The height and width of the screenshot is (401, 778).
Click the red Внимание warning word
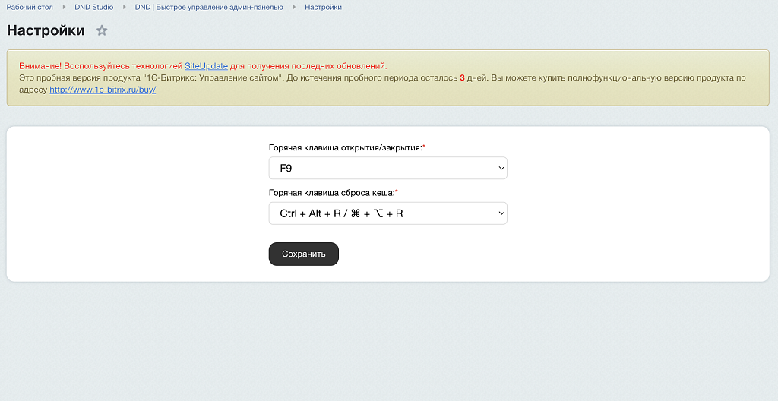39,66
